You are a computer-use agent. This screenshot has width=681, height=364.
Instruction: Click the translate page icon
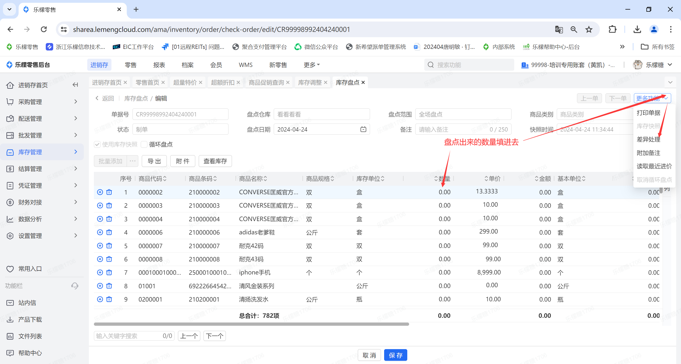coord(559,29)
